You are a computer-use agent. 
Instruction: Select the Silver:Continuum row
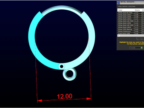[x=131, y=31]
